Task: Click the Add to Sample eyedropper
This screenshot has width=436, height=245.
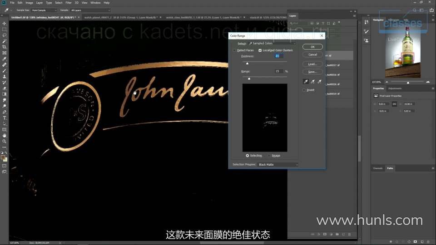Action: pos(312,81)
